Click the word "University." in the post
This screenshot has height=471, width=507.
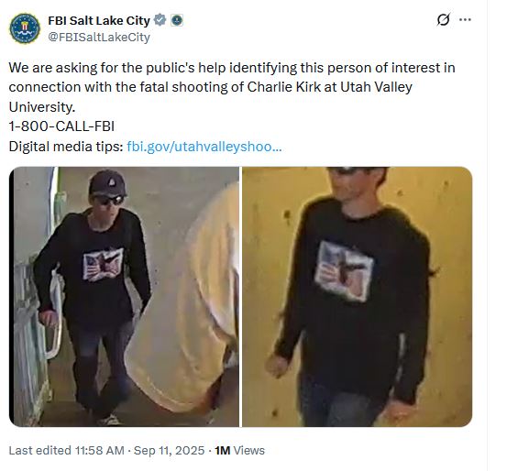(42, 107)
